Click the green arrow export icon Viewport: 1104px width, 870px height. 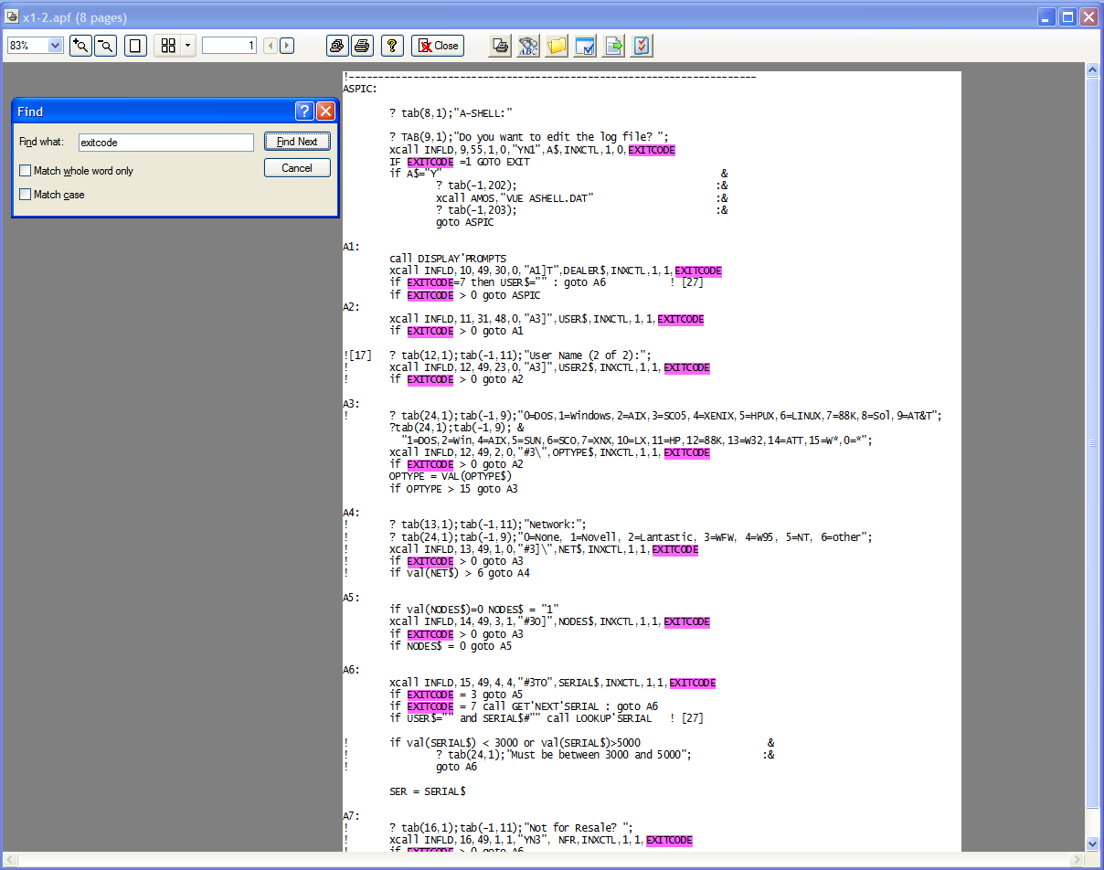[613, 46]
